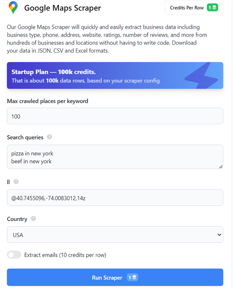This screenshot has width=233, height=289.
Task: Select the ll coordinates input field
Action: point(115,198)
